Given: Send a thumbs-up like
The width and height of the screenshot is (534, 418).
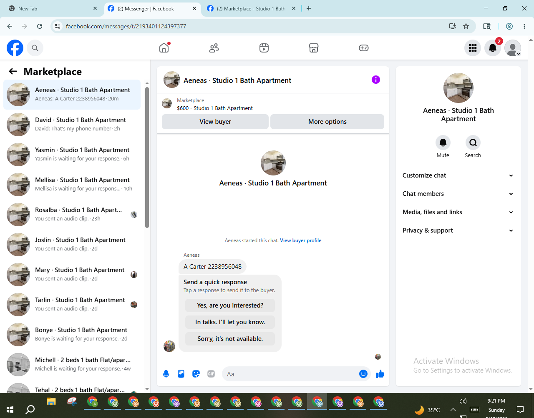Looking at the screenshot, I should point(380,374).
